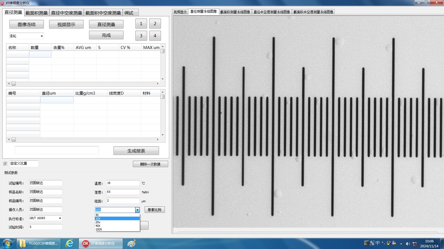Click the volume speaker tray icon
The width and height of the screenshot is (444, 249).
click(408, 244)
